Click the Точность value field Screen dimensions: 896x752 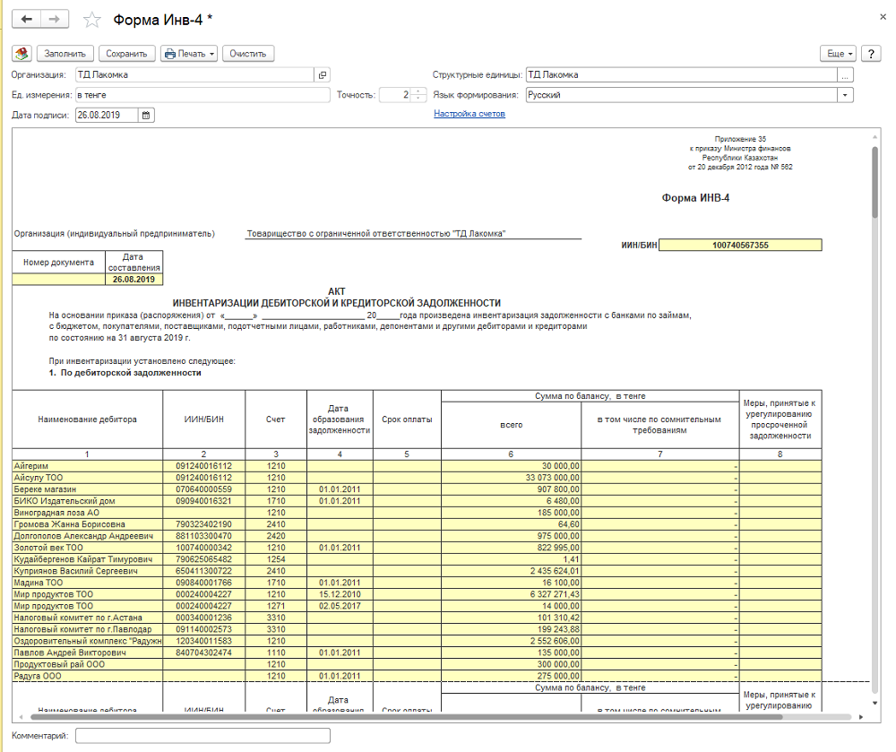click(395, 95)
